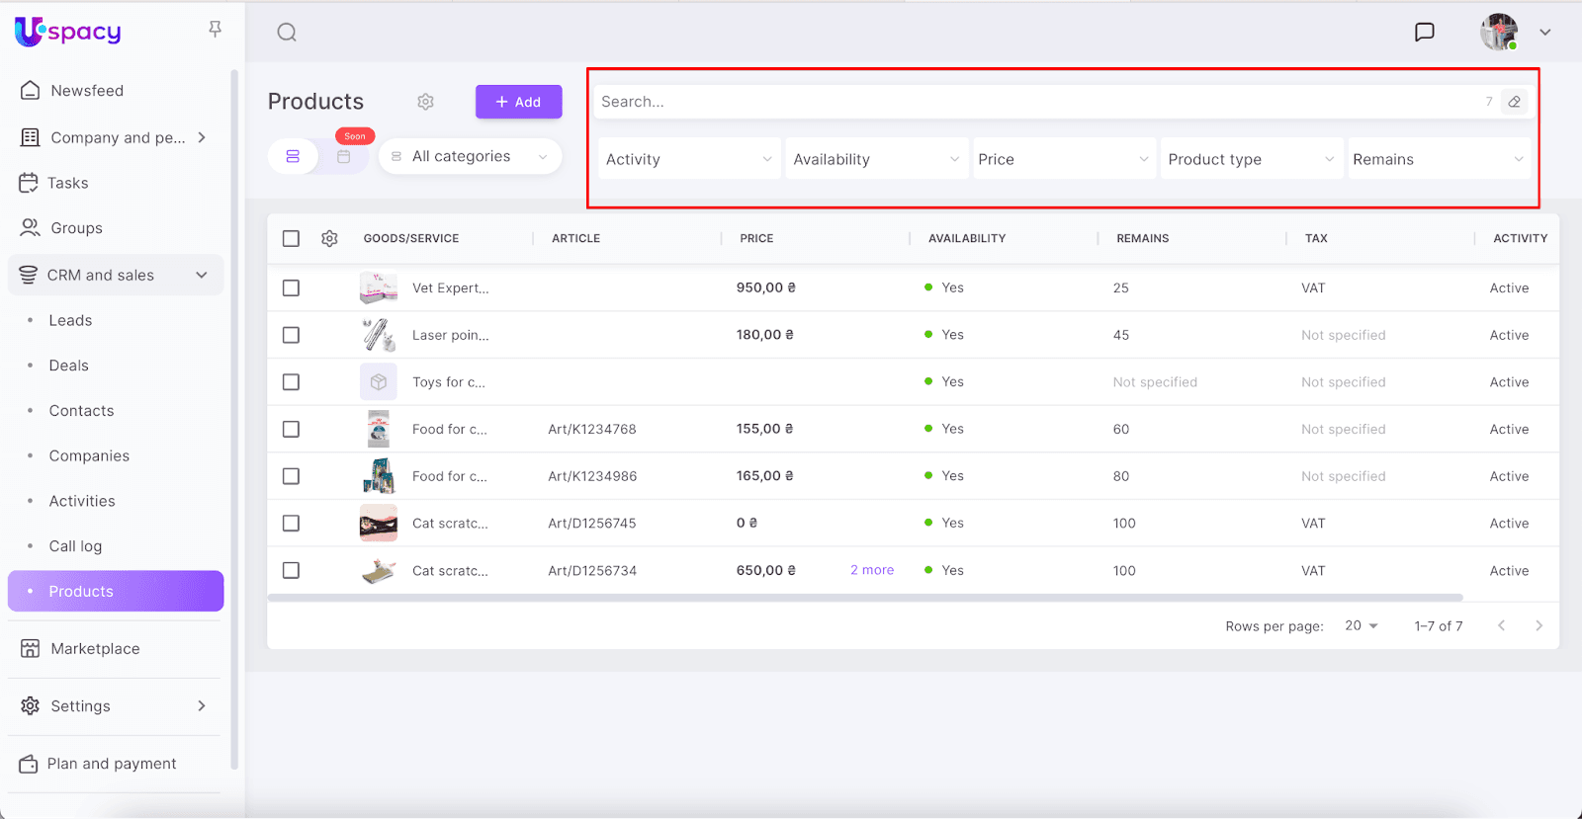This screenshot has height=819, width=1582.
Task: Switch to list view icon
Action: pos(293,157)
